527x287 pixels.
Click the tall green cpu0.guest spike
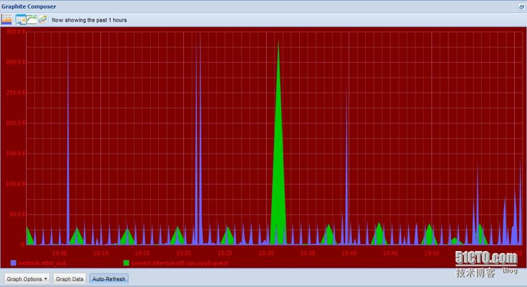(x=278, y=168)
